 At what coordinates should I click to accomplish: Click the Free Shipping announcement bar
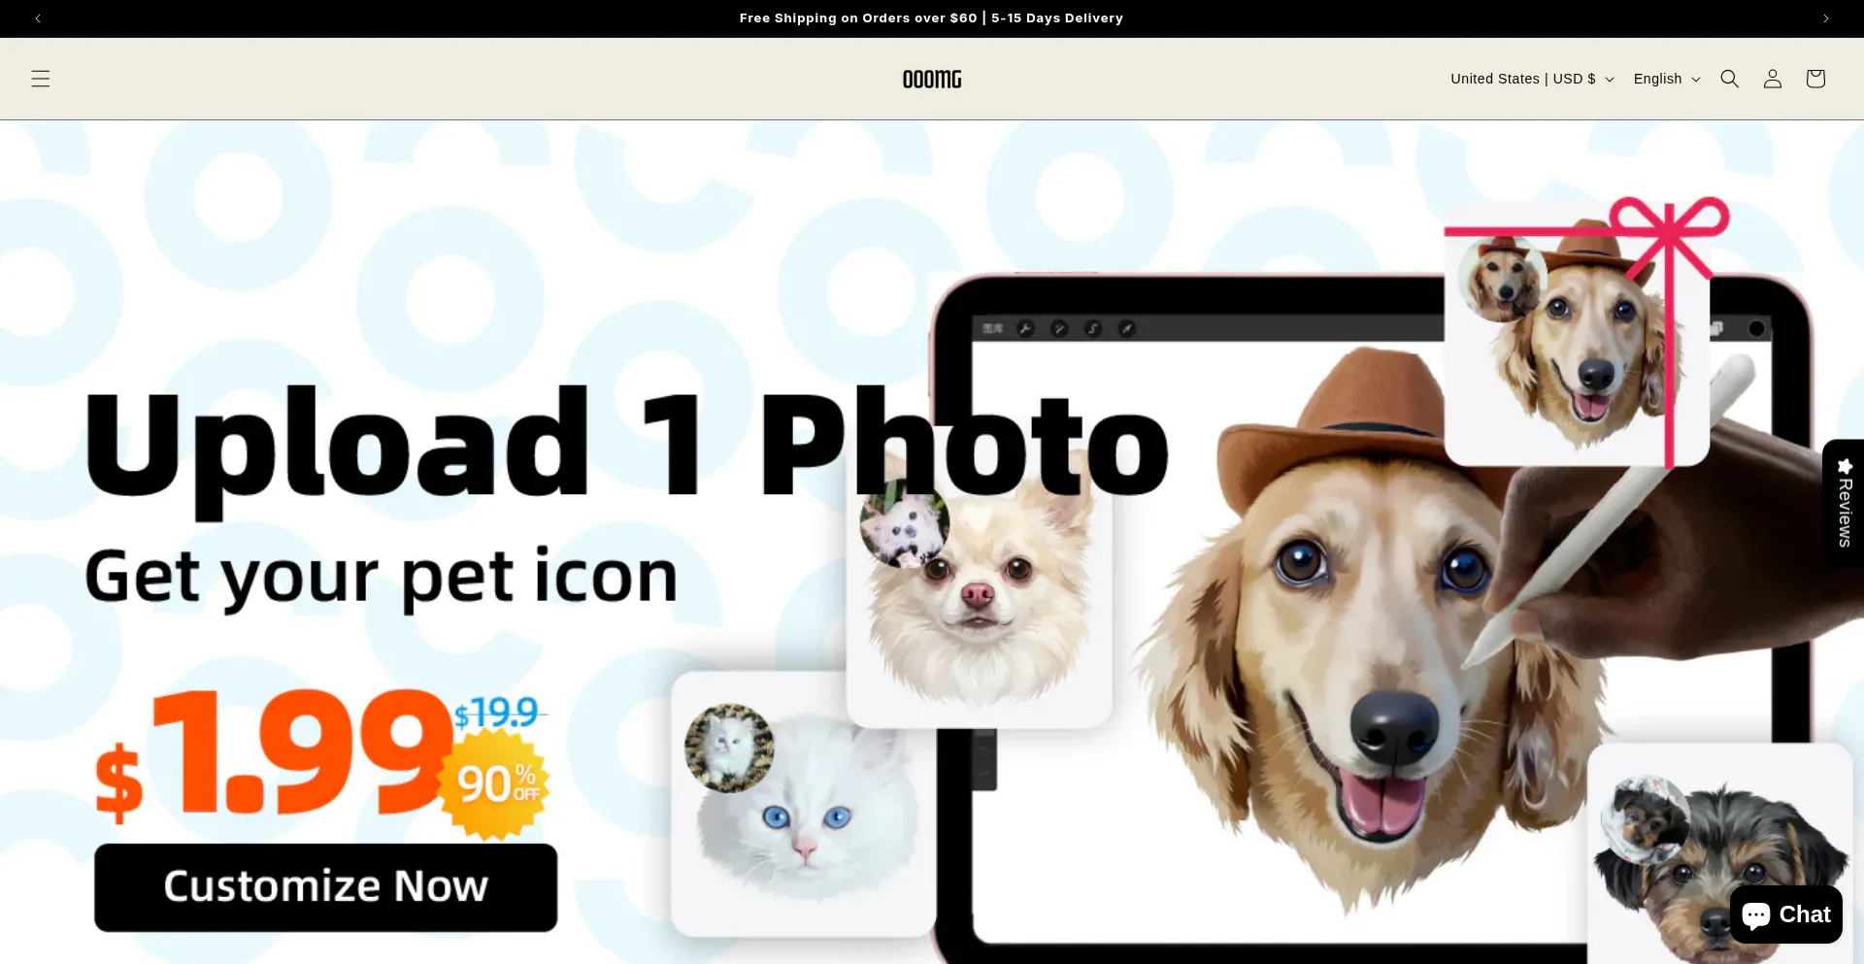pos(931,17)
